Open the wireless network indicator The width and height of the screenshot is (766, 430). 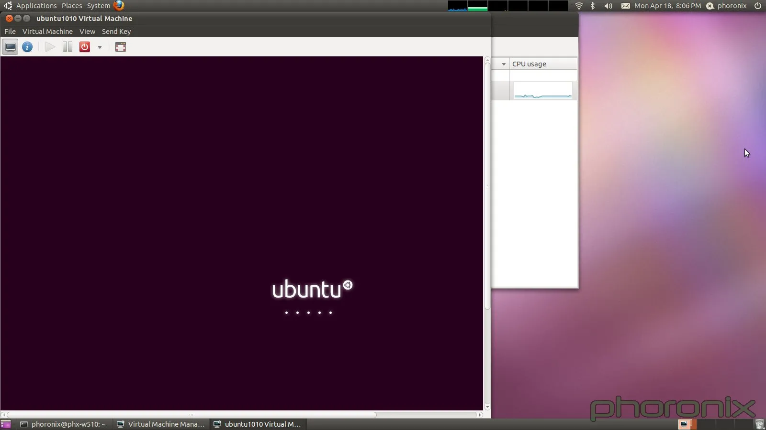click(579, 6)
